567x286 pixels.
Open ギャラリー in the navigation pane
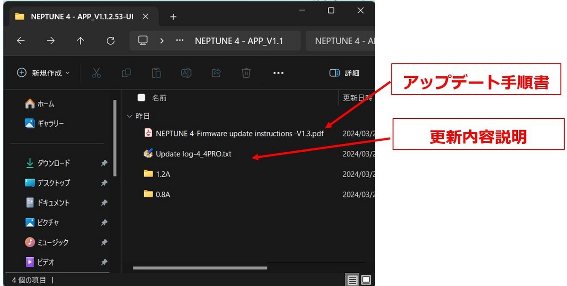44,123
